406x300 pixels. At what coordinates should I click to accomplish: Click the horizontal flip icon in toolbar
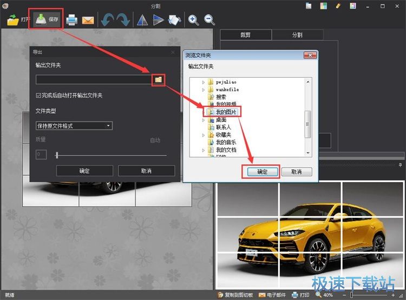tap(142, 21)
